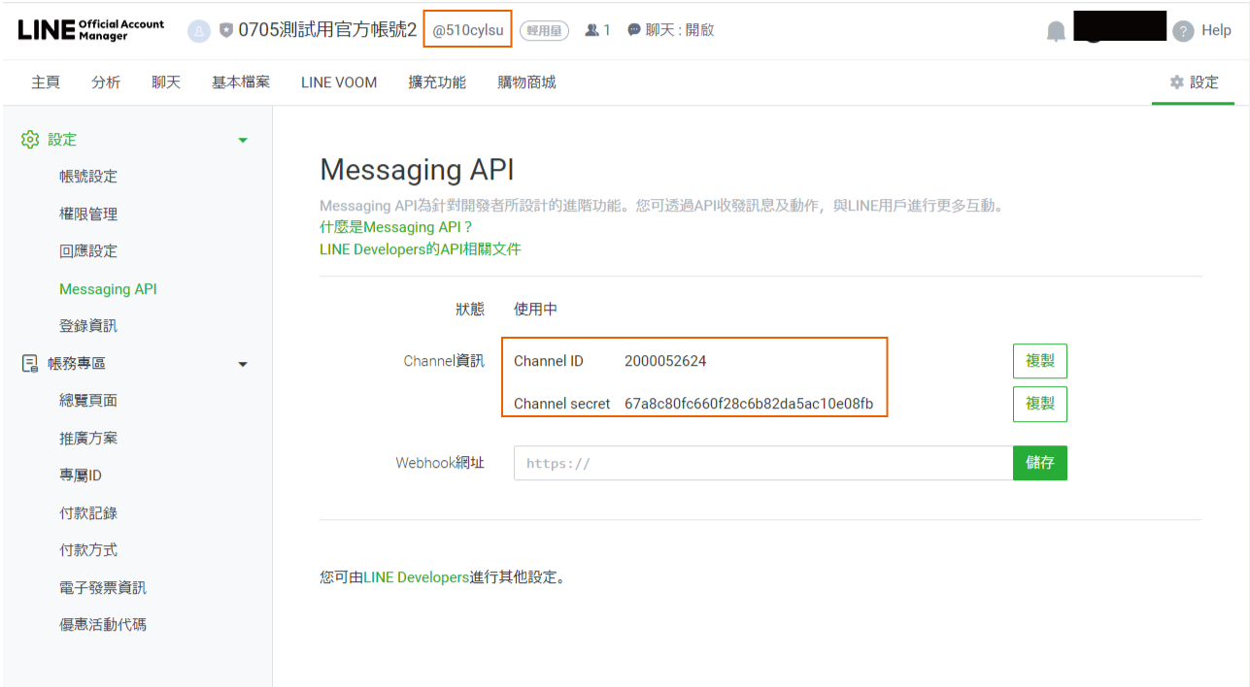This screenshot has height=687, width=1250.
Task: Click the Channel ID value 2000052624
Action: [x=665, y=361]
